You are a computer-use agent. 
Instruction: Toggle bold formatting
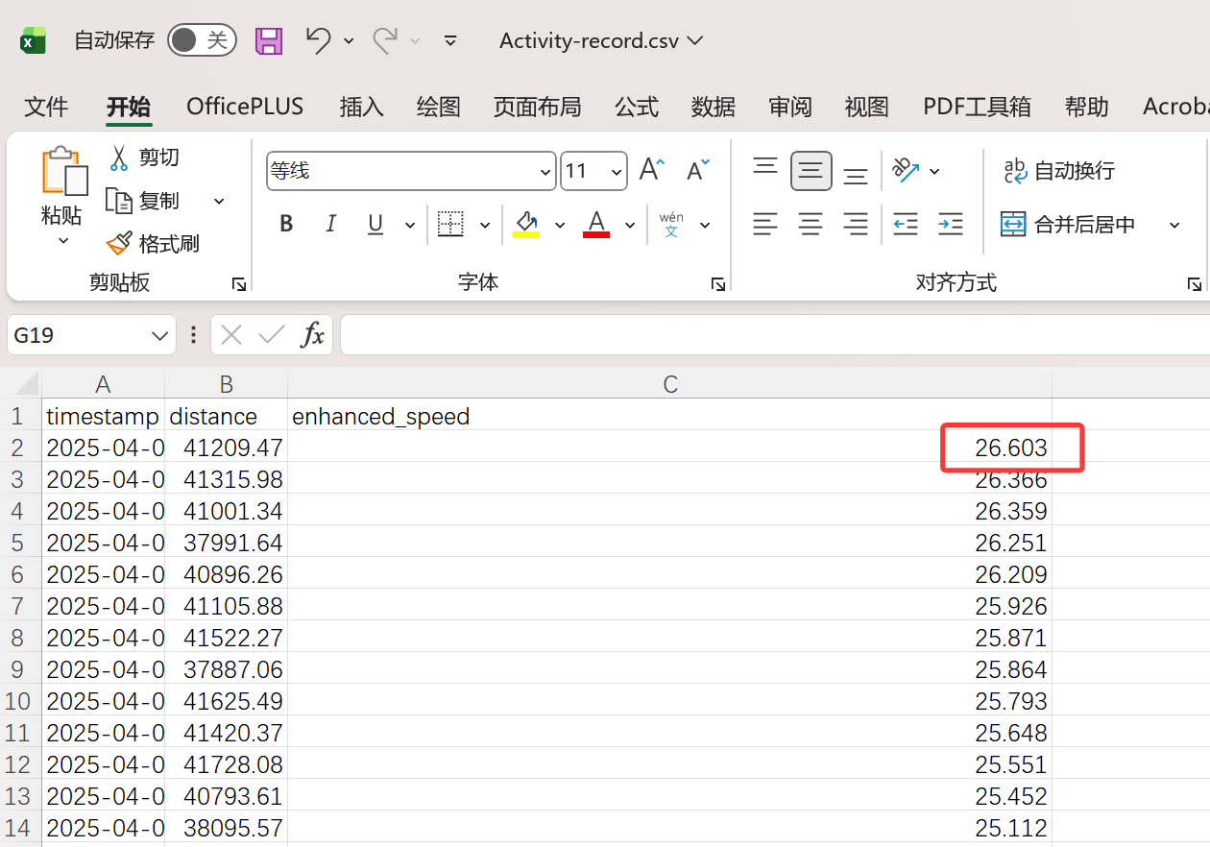(286, 224)
